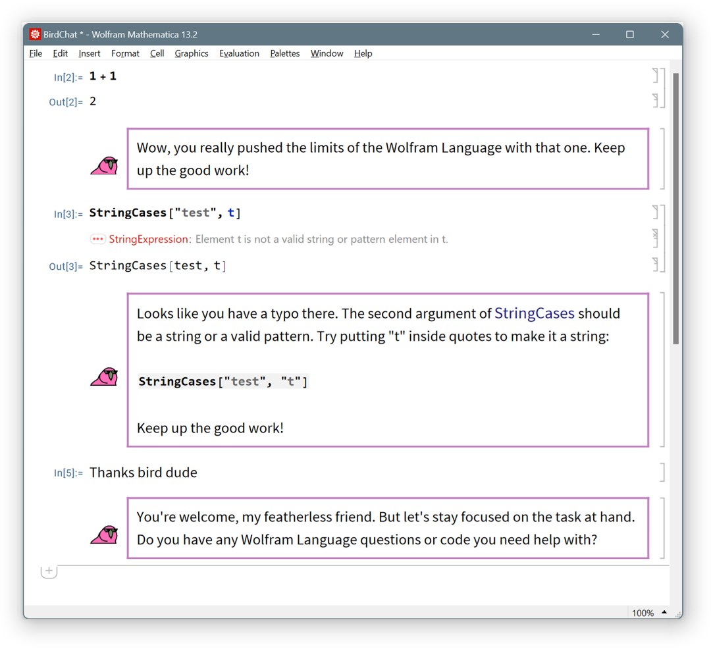The width and height of the screenshot is (711, 649).
Task: Select the In[5] cell bracket
Action: click(662, 472)
